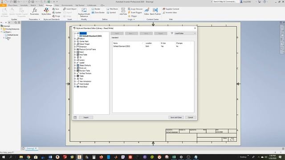Expand the Text style node

coord(75,79)
